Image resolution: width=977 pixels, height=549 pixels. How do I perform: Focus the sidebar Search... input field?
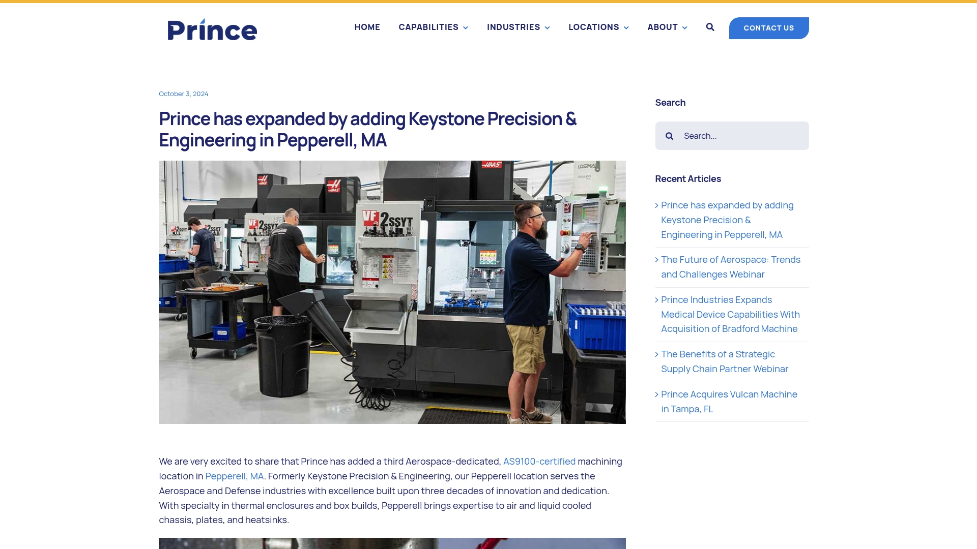732,136
